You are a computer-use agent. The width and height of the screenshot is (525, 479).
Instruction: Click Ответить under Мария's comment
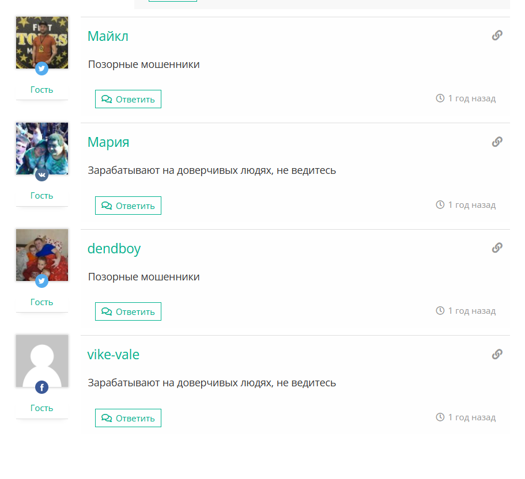129,206
